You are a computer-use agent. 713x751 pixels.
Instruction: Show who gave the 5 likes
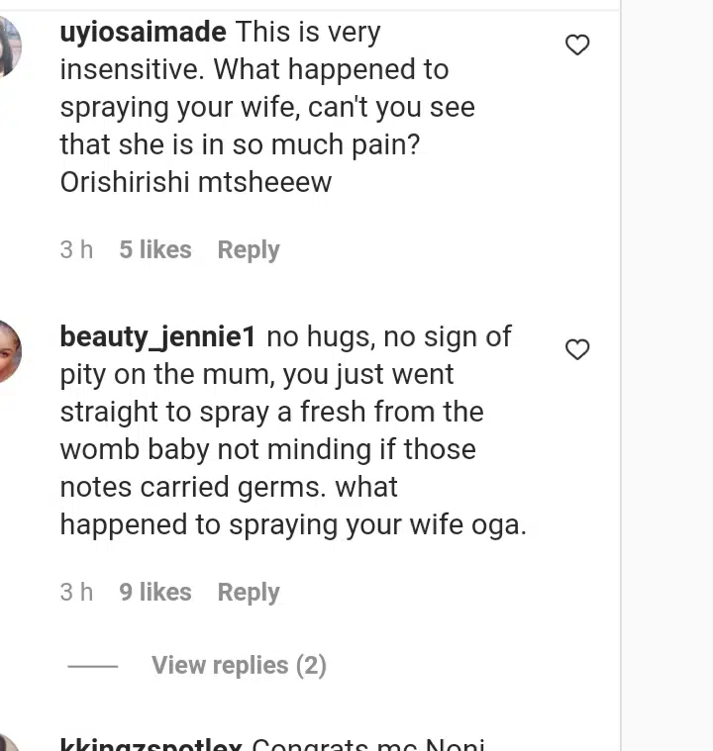coord(155,250)
